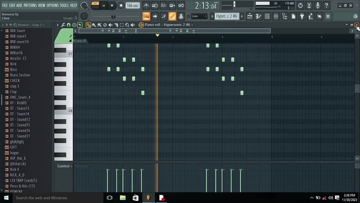Select the 808 Snare browser item
Viewport: 360px width, 203px height.
pyautogui.click(x=17, y=31)
